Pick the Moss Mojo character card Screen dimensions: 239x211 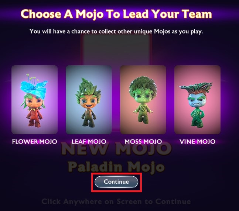click(x=143, y=100)
